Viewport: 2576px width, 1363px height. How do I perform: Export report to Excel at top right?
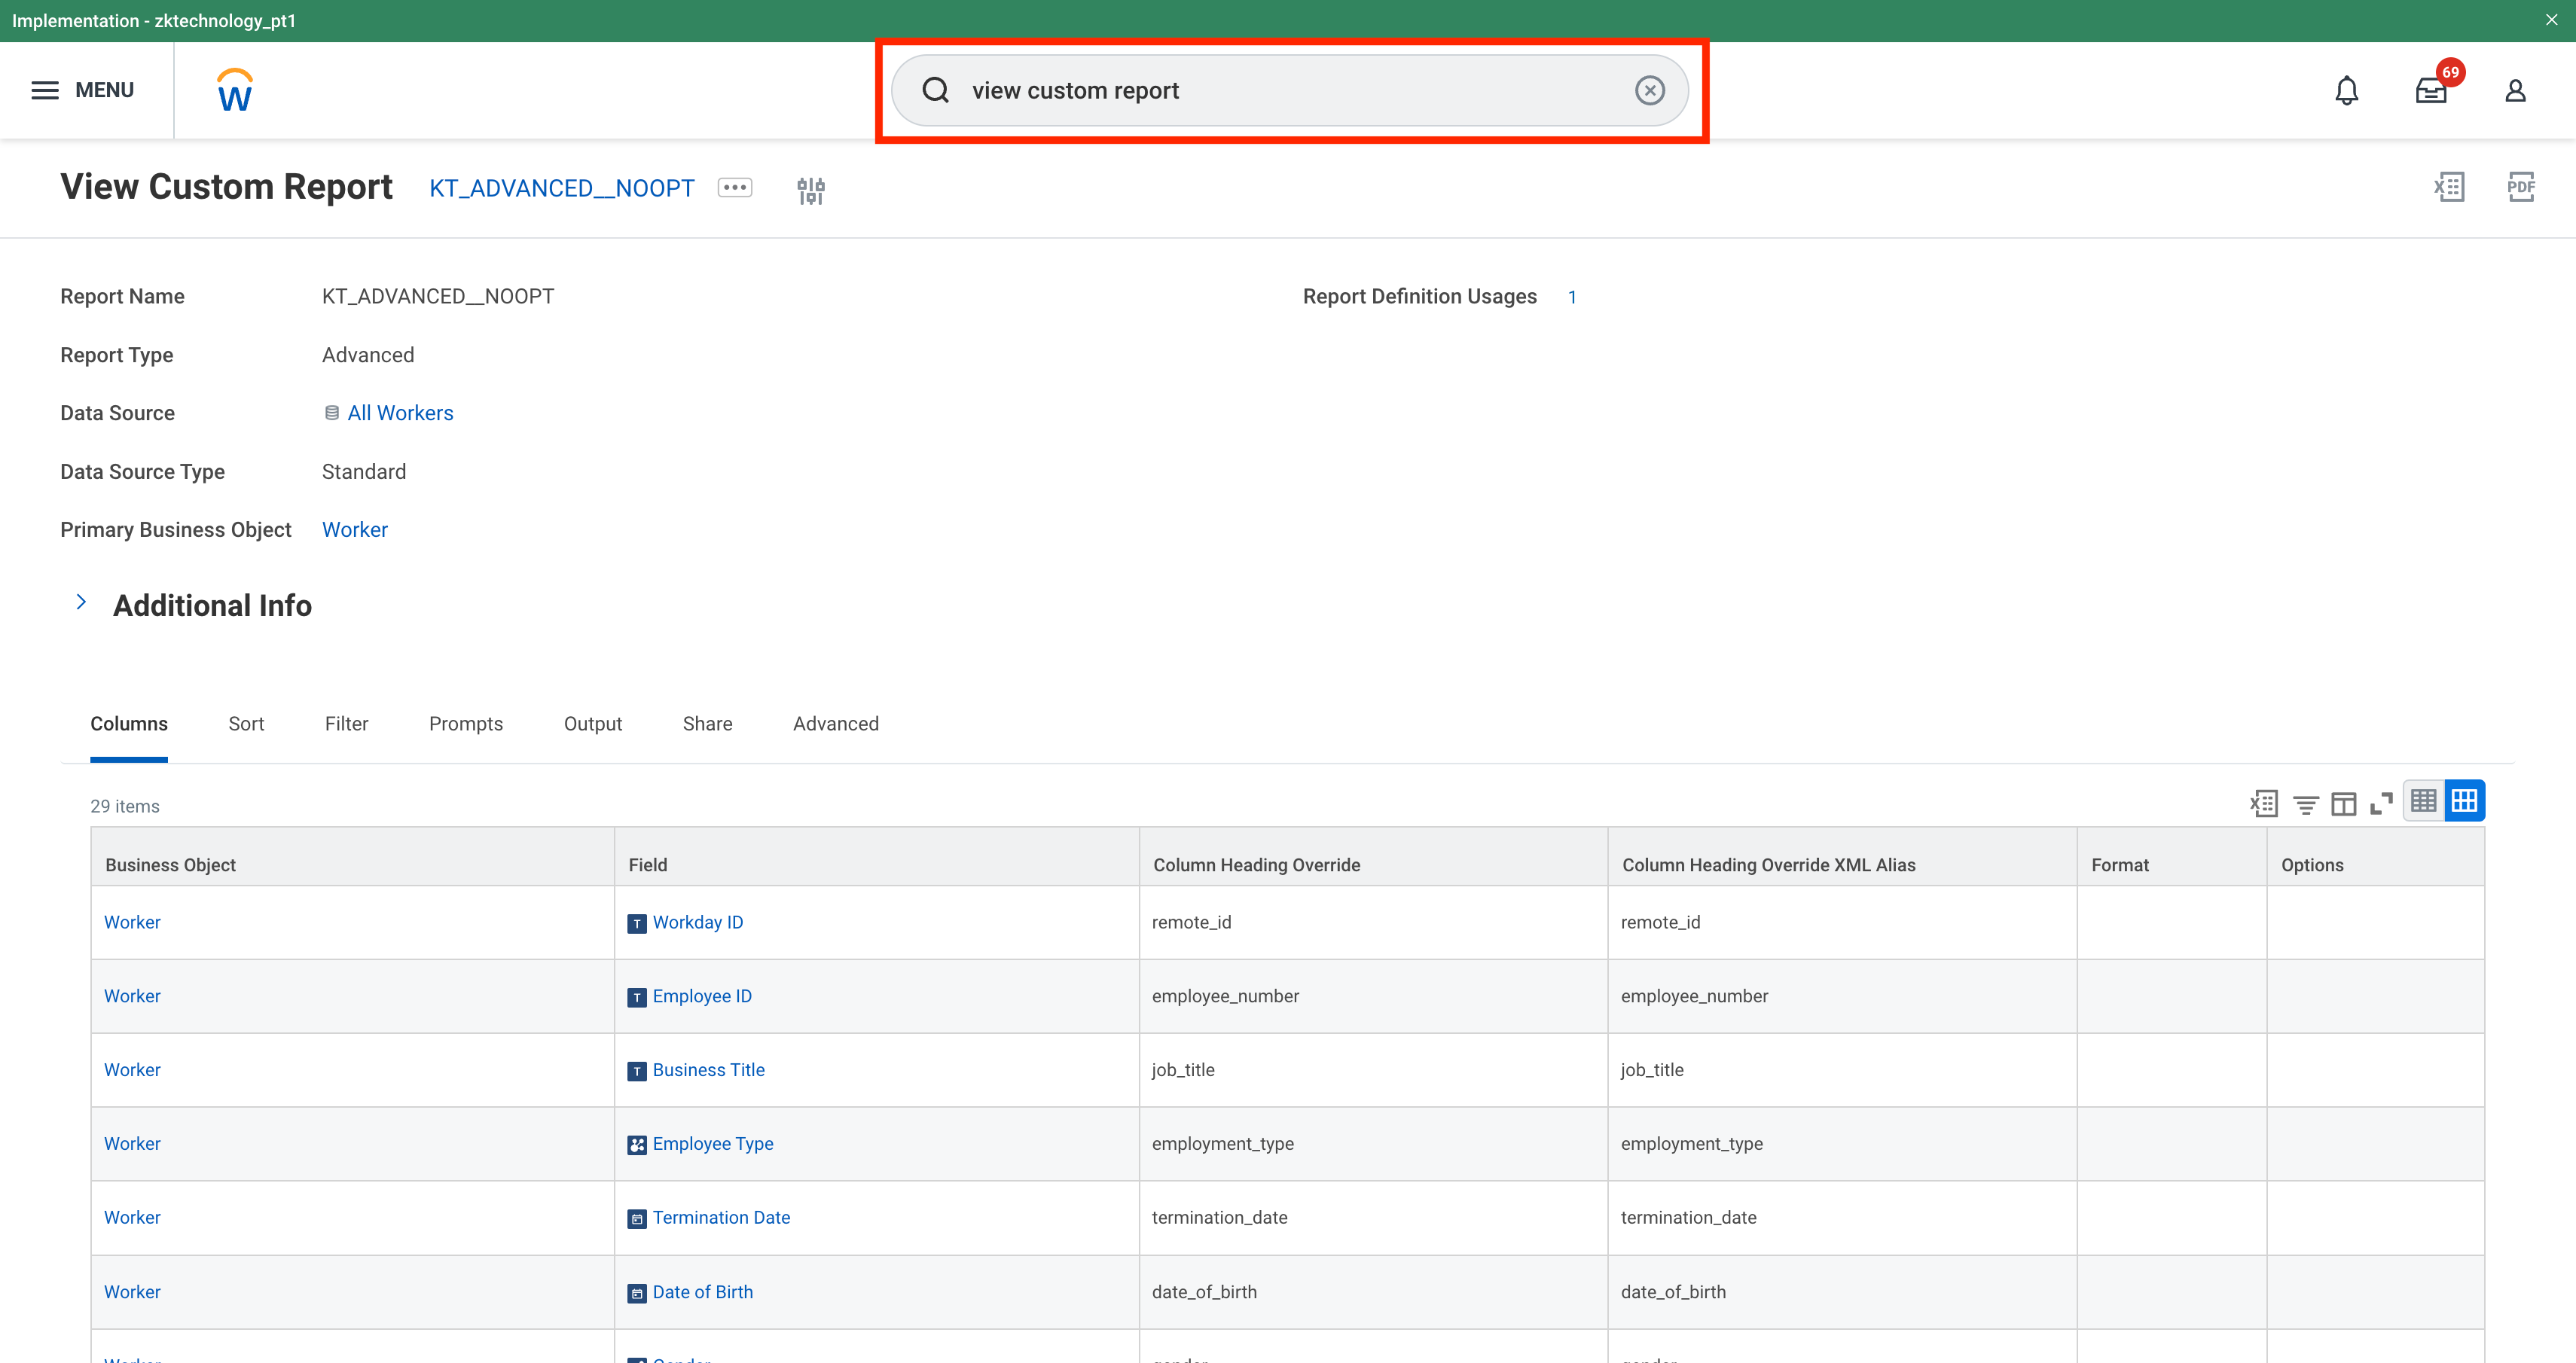[x=2448, y=187]
